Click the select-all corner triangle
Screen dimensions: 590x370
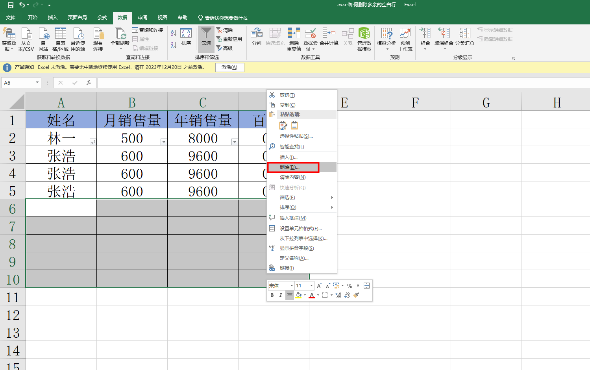(x=16, y=102)
